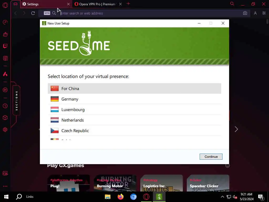Open Twitch in the sidebar

tap(5, 46)
